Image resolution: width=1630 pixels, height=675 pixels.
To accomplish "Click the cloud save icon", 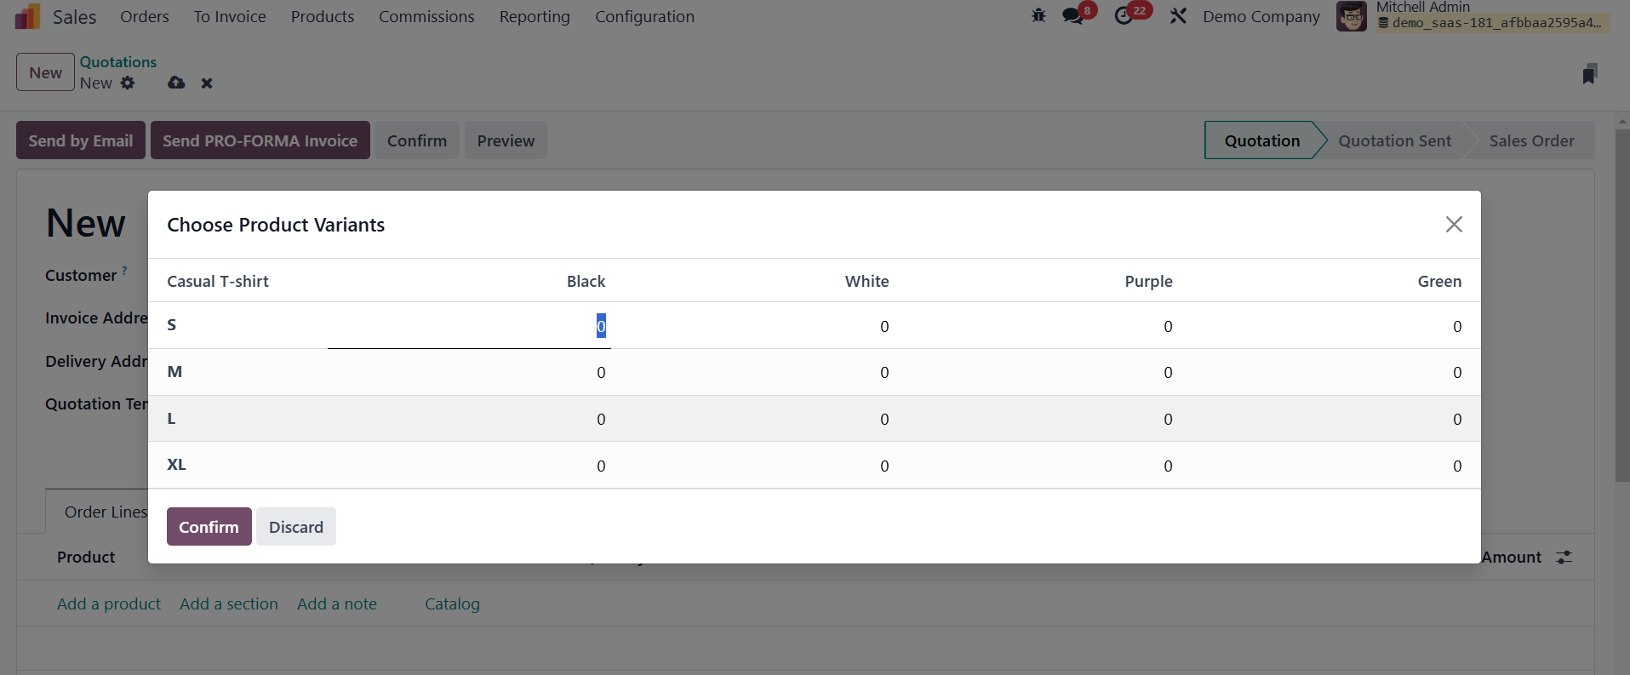I will (x=176, y=83).
